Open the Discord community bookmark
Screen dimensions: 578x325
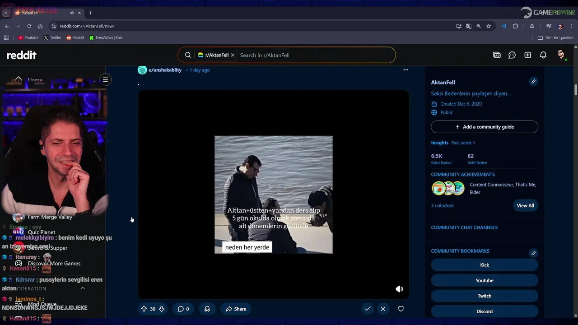point(485,311)
